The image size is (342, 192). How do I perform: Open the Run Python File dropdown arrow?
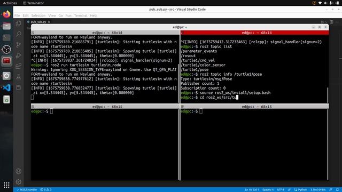point(327,22)
